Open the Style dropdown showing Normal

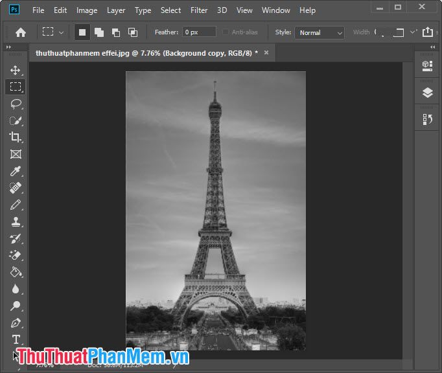[x=320, y=32]
